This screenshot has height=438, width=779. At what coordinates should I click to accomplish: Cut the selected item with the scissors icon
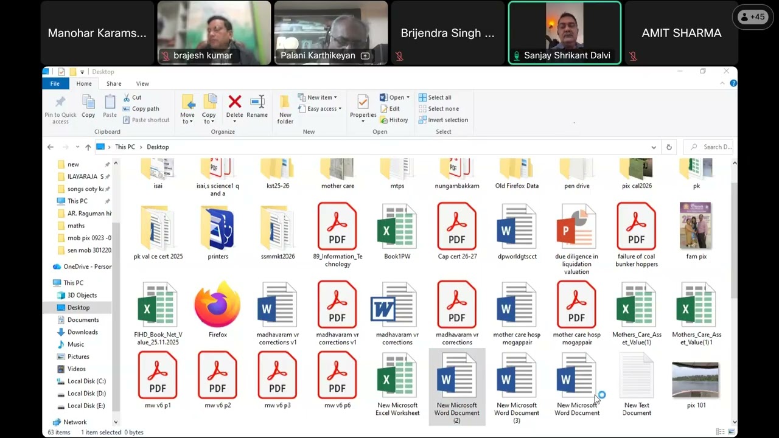[132, 97]
